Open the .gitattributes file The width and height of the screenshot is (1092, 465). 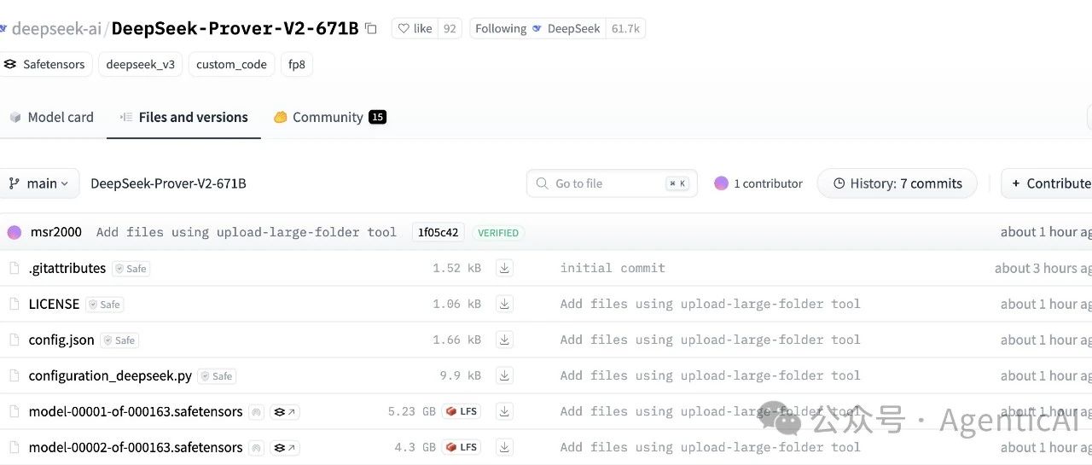pyautogui.click(x=67, y=268)
